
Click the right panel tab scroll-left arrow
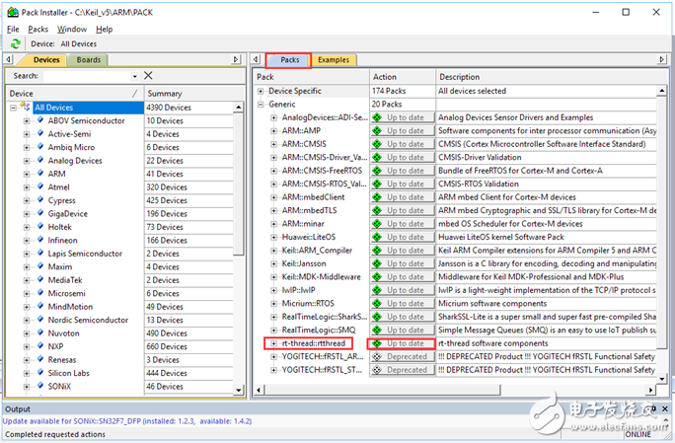257,59
